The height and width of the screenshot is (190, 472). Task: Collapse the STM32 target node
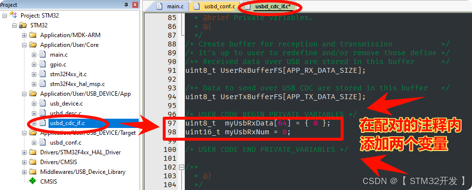pyautogui.click(x=14, y=25)
